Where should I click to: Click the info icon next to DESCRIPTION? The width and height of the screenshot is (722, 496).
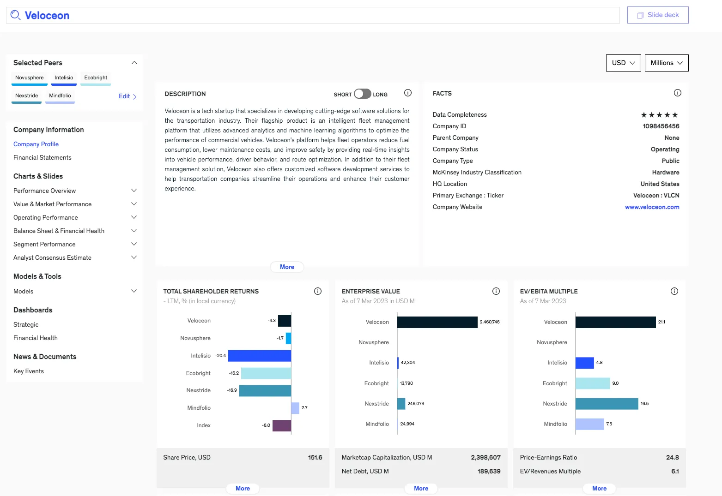(407, 93)
